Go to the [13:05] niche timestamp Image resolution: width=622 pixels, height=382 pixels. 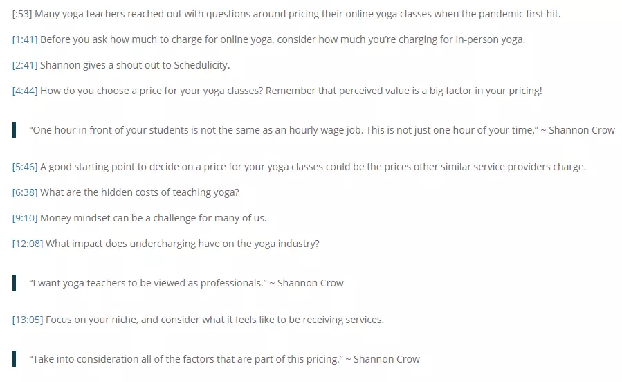click(28, 320)
